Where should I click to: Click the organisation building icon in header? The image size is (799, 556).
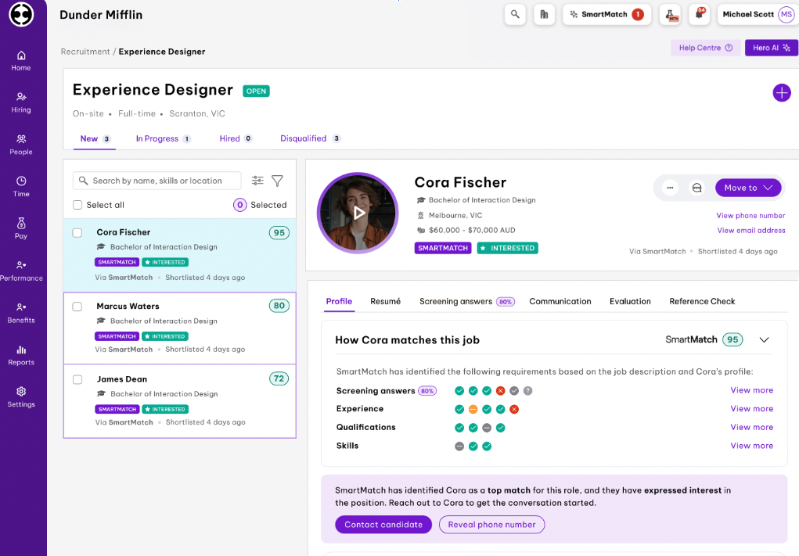click(x=544, y=14)
